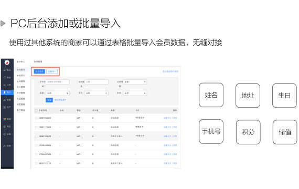Open the third dropdown in the top filter row
The height and width of the screenshot is (189, 299).
click(x=135, y=82)
